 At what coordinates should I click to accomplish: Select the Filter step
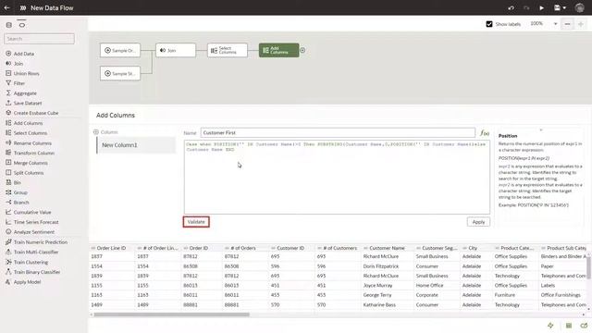click(16, 83)
